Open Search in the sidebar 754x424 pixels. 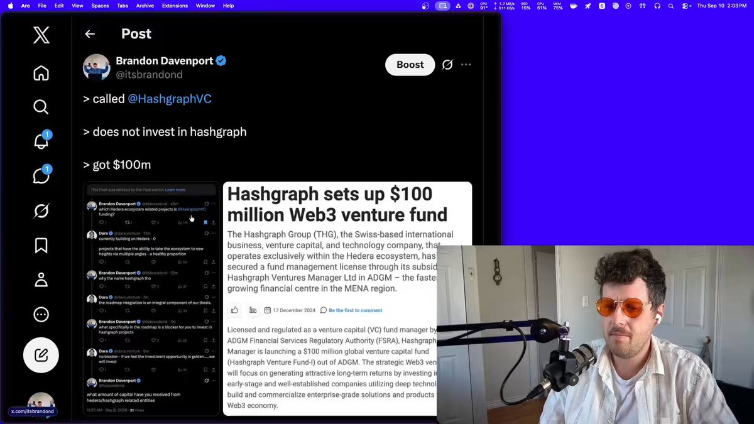(x=41, y=107)
